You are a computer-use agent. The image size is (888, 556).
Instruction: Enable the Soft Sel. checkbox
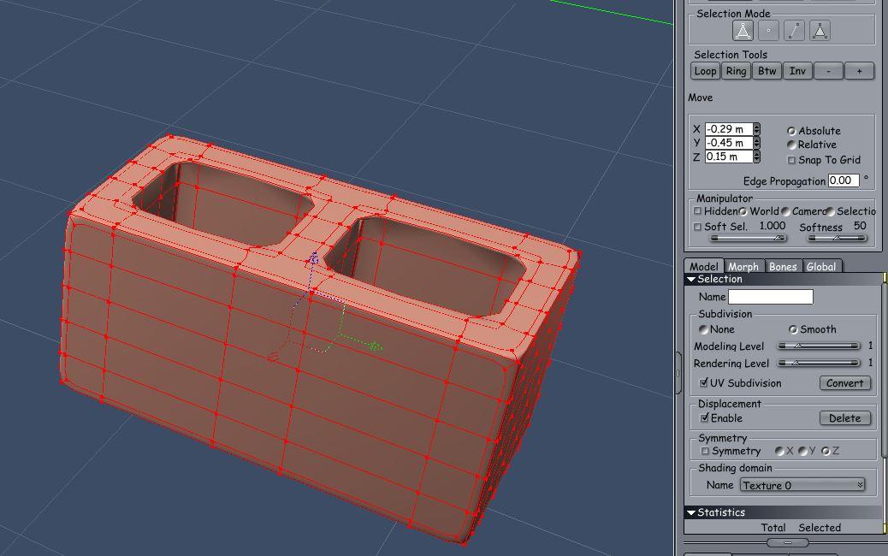click(698, 227)
